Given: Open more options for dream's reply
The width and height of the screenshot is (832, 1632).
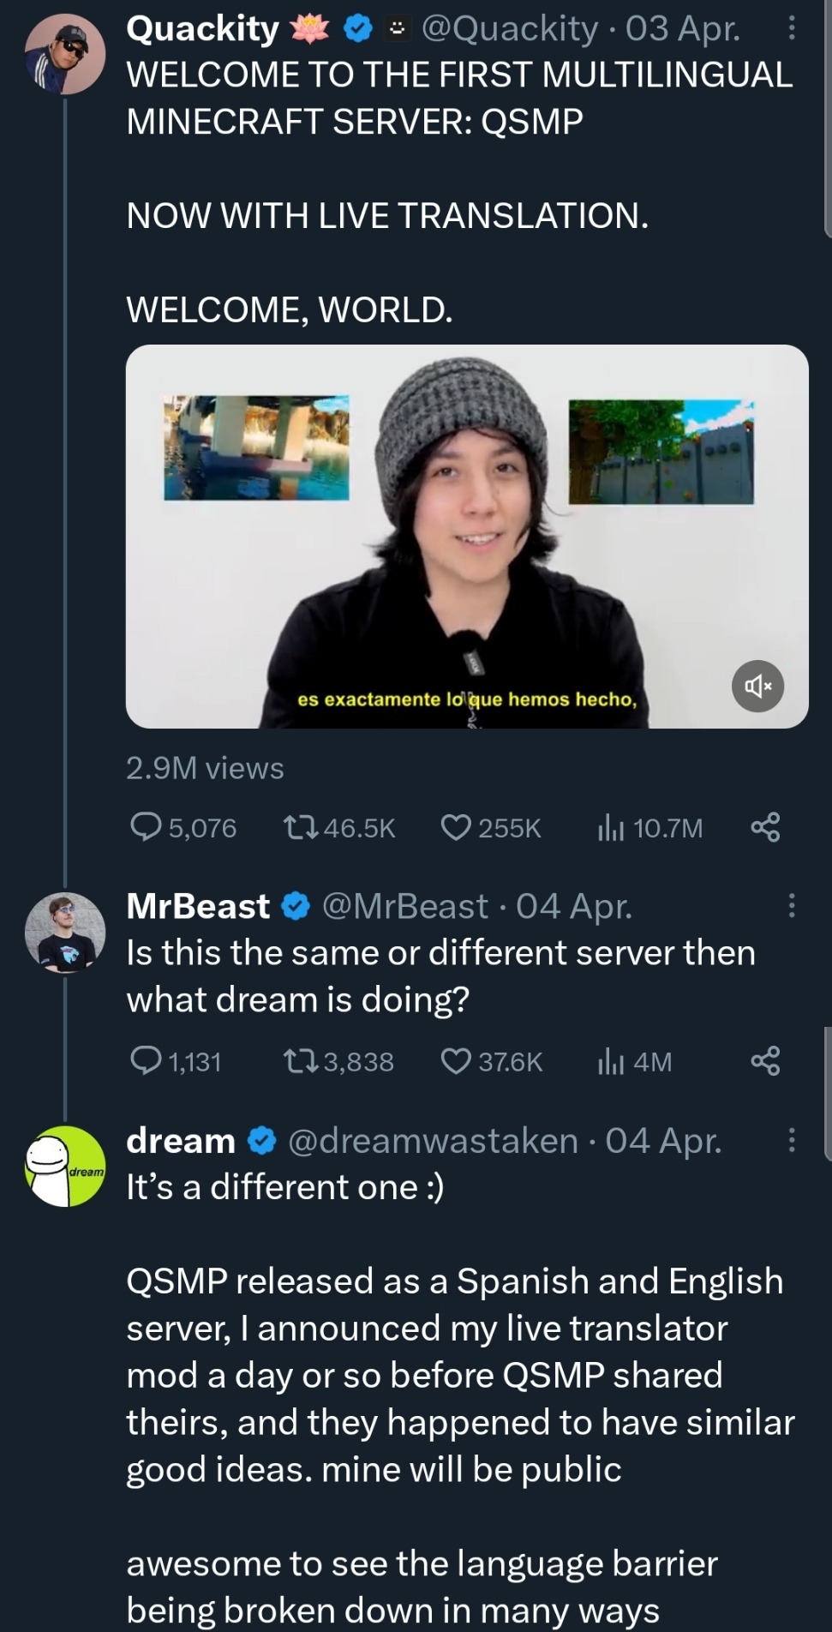Looking at the screenshot, I should pyautogui.click(x=791, y=1140).
